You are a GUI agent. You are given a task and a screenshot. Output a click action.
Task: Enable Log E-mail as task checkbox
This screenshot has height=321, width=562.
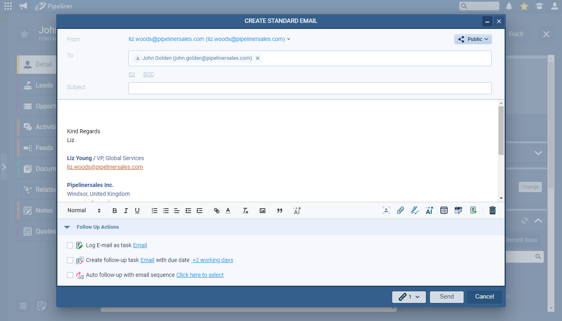(70, 245)
